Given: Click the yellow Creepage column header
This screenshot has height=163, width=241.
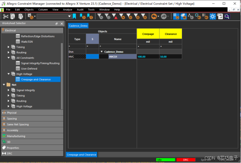Looking at the screenshot, I should (148, 34).
